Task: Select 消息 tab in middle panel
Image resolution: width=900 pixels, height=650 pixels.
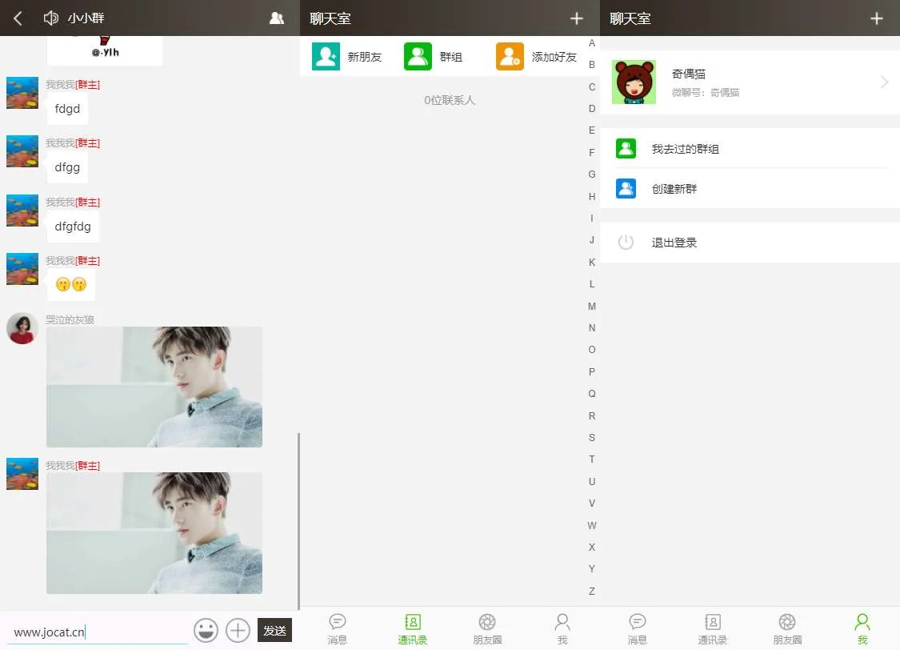Action: (x=338, y=628)
